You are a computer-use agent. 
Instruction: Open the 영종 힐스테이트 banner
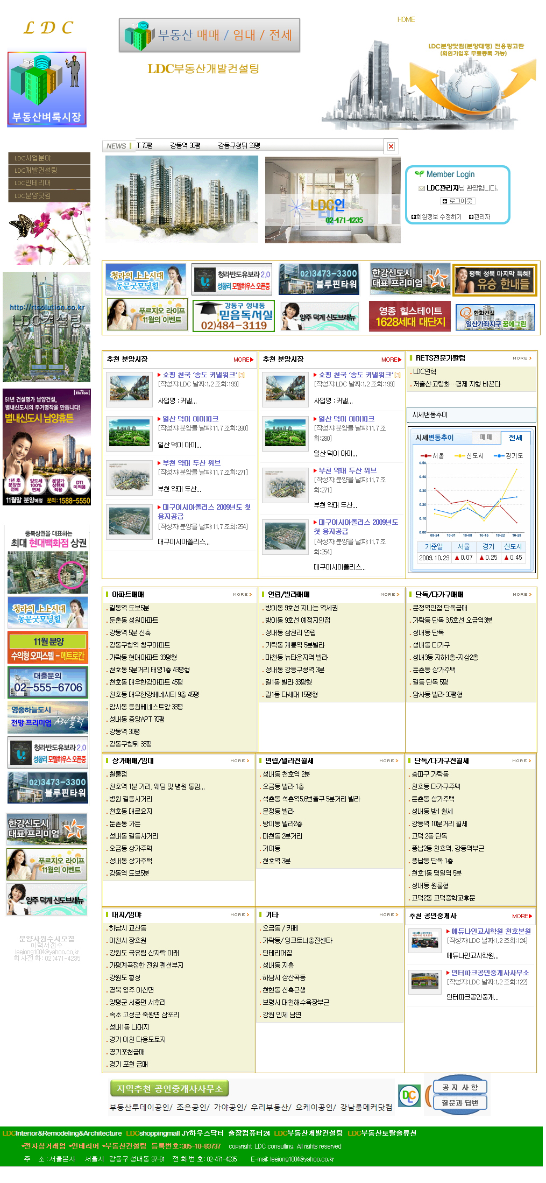pos(410,316)
